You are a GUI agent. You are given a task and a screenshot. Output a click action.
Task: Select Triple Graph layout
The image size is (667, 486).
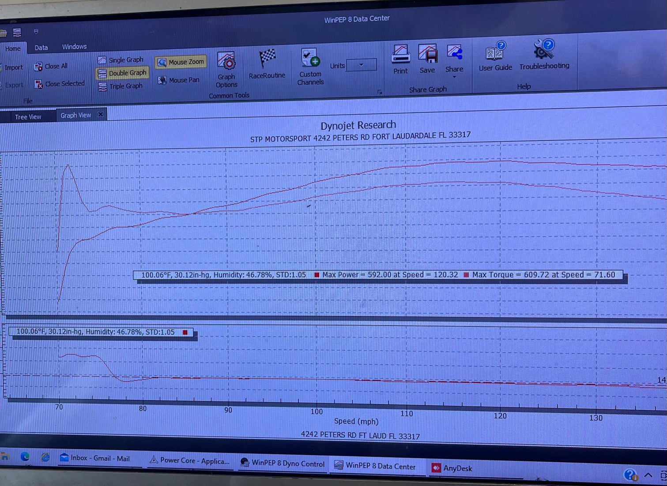coord(121,86)
